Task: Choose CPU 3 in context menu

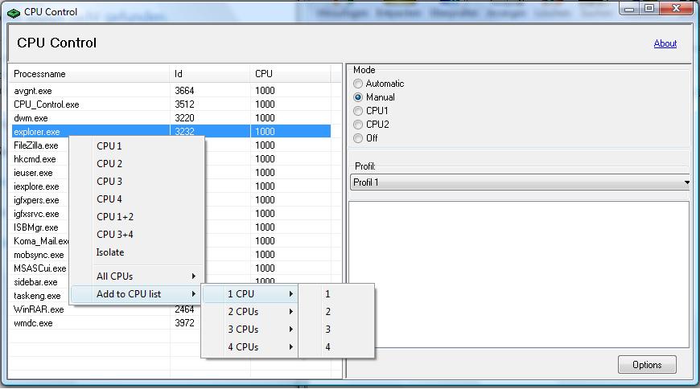Action: click(136, 181)
